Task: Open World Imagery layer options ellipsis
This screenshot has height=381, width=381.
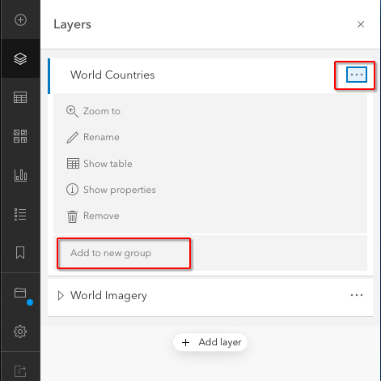Action: coord(357,295)
